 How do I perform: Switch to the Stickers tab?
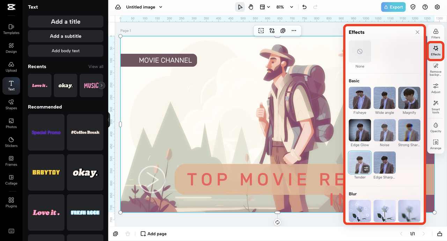click(11, 142)
